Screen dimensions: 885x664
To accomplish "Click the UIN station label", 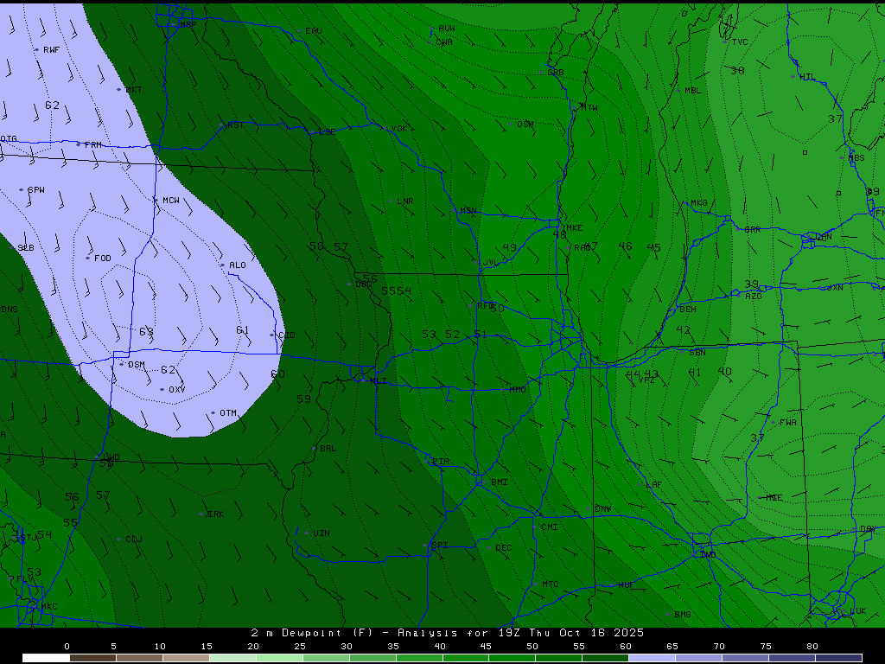I will coord(322,533).
